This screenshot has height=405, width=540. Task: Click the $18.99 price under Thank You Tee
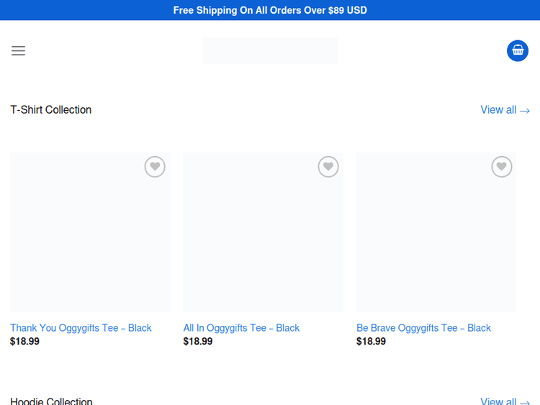pyautogui.click(x=24, y=342)
